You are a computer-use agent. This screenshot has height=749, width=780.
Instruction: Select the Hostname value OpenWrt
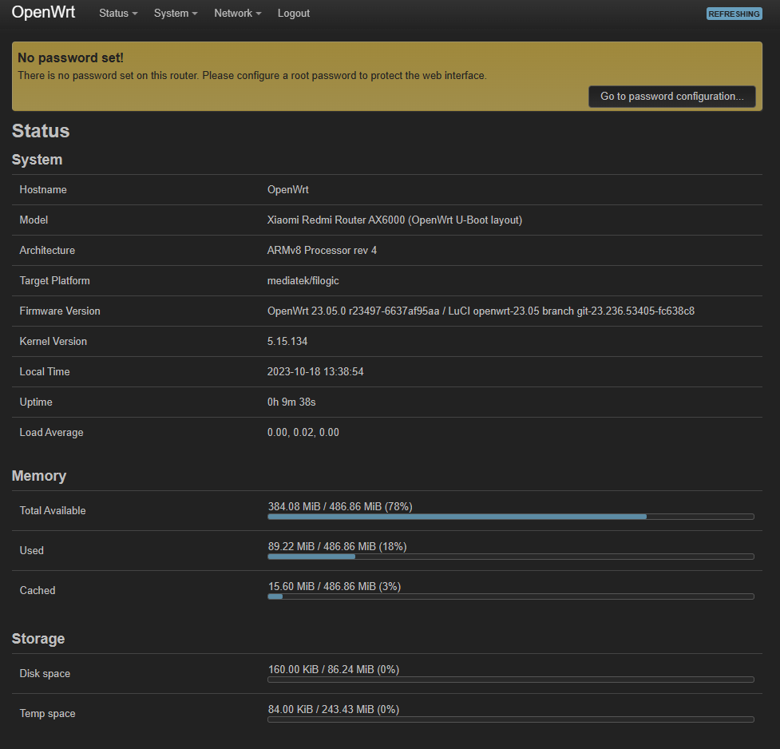tap(287, 190)
